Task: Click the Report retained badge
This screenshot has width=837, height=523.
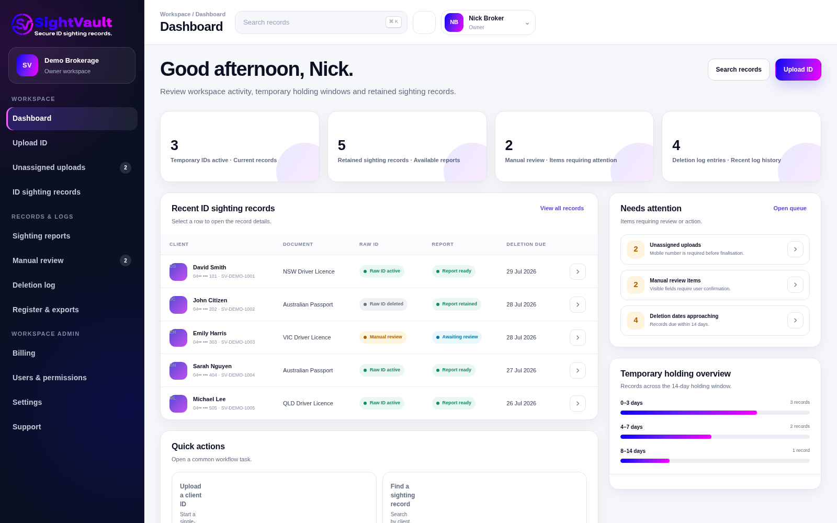Action: [456, 304]
